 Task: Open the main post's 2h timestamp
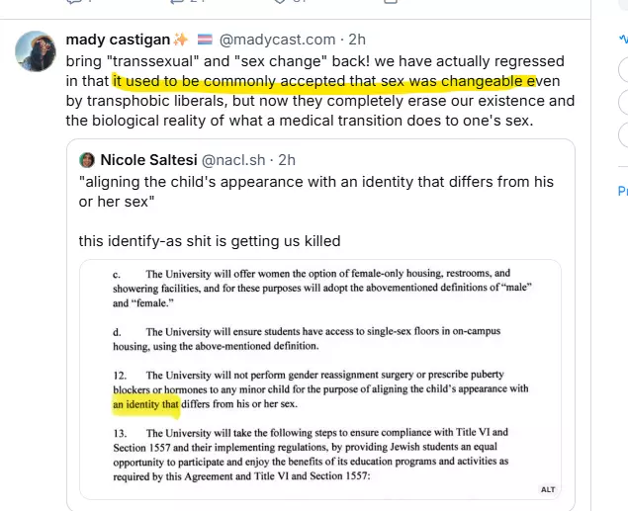tap(356, 41)
